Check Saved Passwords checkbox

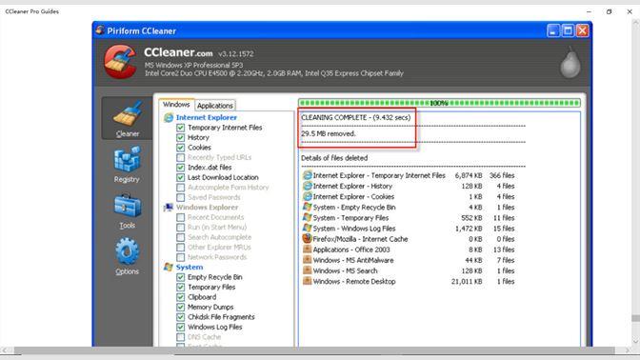(180, 197)
